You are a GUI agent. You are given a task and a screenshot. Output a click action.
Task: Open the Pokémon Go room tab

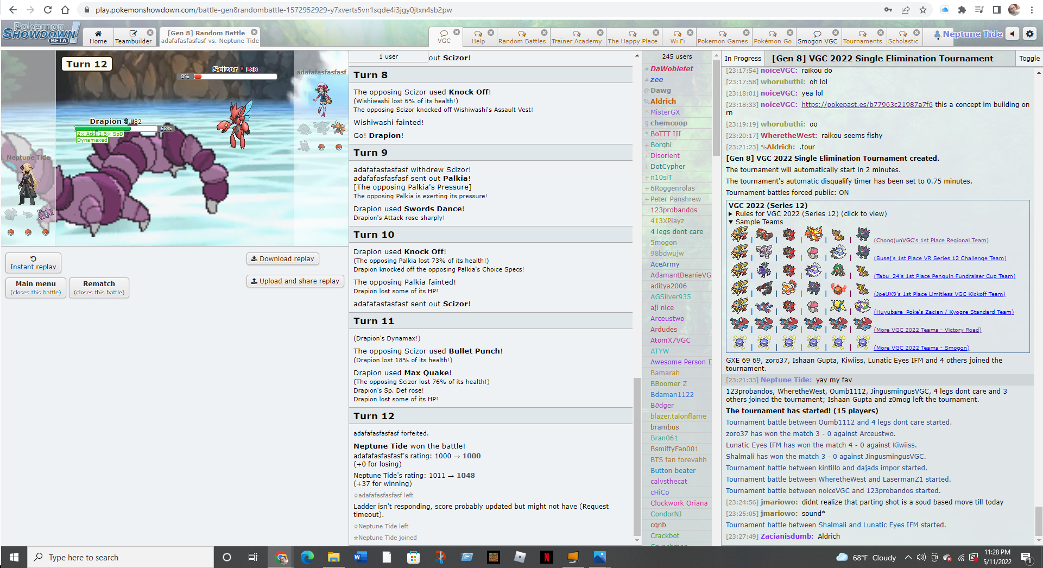[773, 37]
